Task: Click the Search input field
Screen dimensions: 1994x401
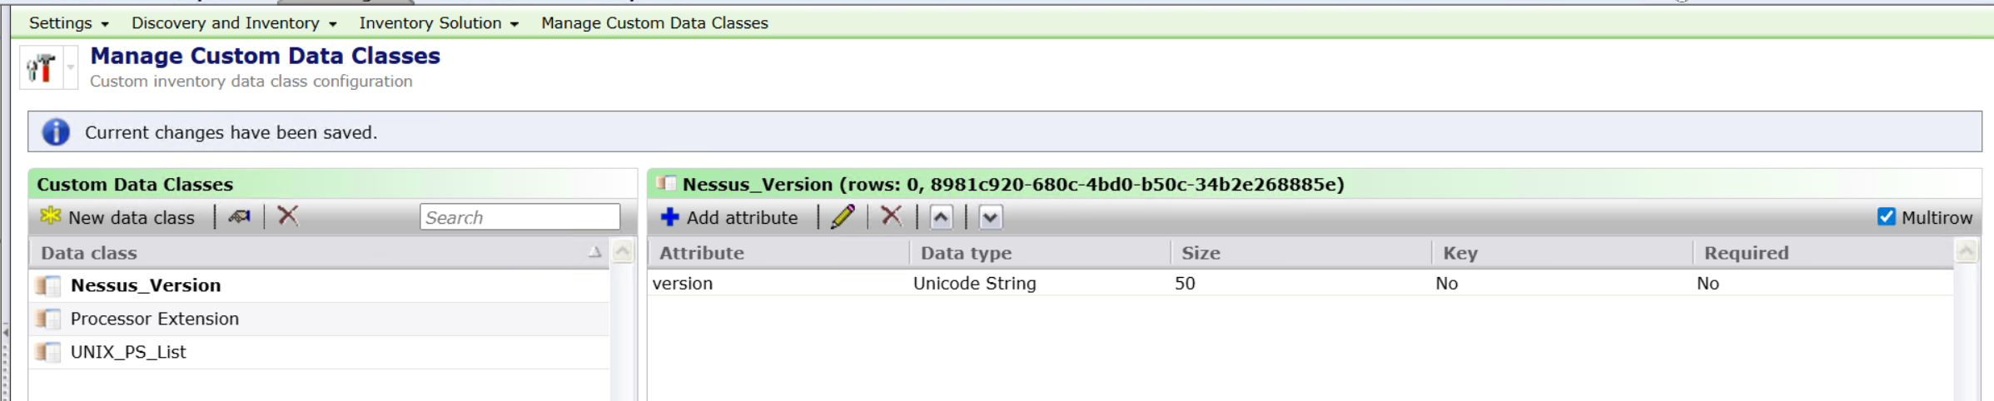Action: point(520,217)
